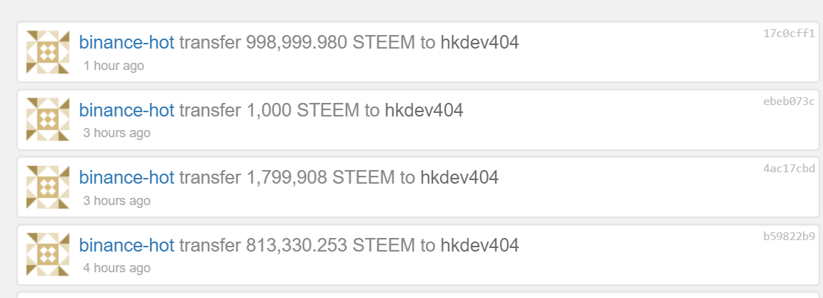
Task: Click avatar icon of the 1,799,908 STEEM transfer
Action: (48, 187)
